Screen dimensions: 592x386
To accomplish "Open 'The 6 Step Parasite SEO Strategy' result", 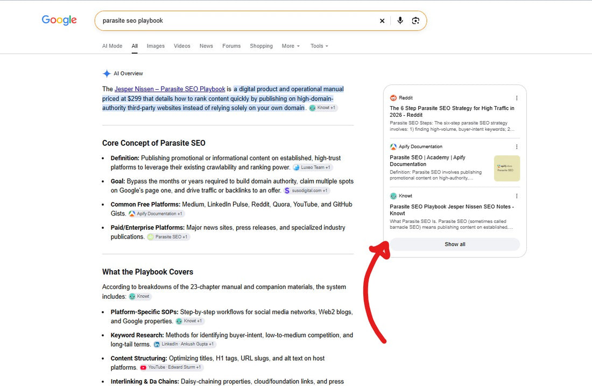I will coord(452,111).
